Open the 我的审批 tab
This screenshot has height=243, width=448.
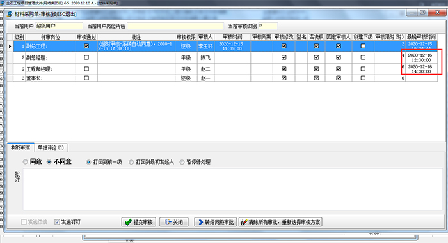tap(20, 147)
